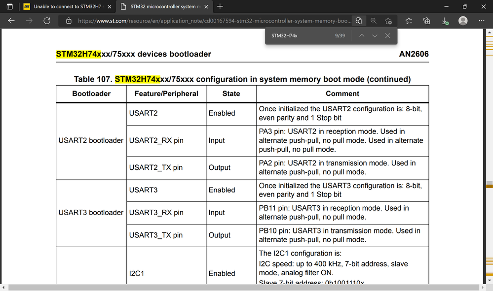
Task: Click 'Output' in the USART2_TX pin row
Action: 220,167
